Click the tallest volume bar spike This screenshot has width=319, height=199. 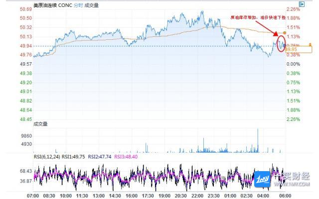coord(258,140)
